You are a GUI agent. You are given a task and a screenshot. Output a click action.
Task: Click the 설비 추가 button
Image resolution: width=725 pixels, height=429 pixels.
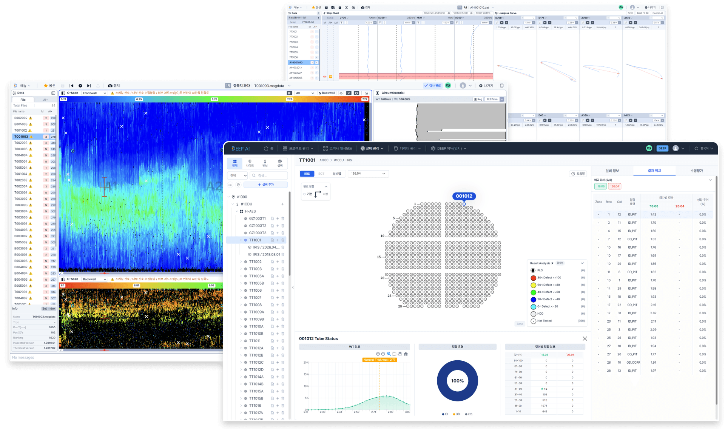265,185
